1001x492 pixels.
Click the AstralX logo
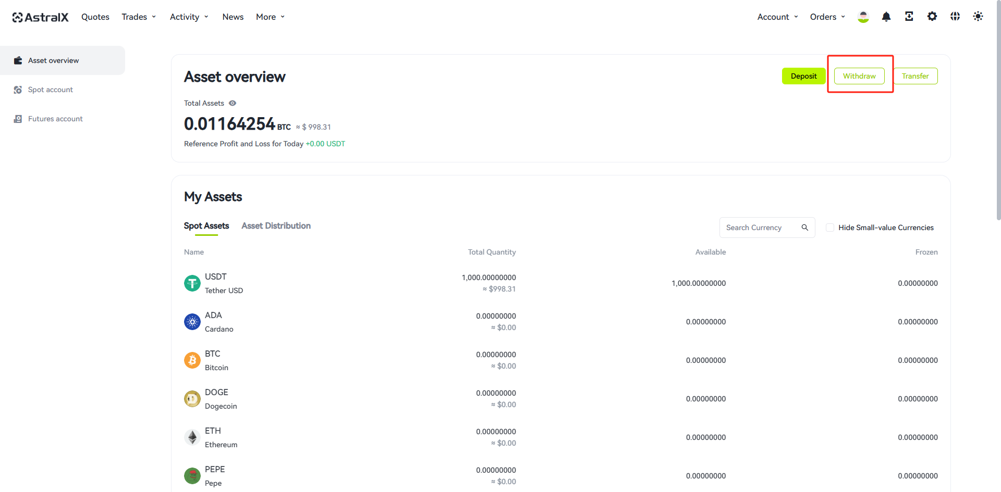pyautogui.click(x=40, y=17)
